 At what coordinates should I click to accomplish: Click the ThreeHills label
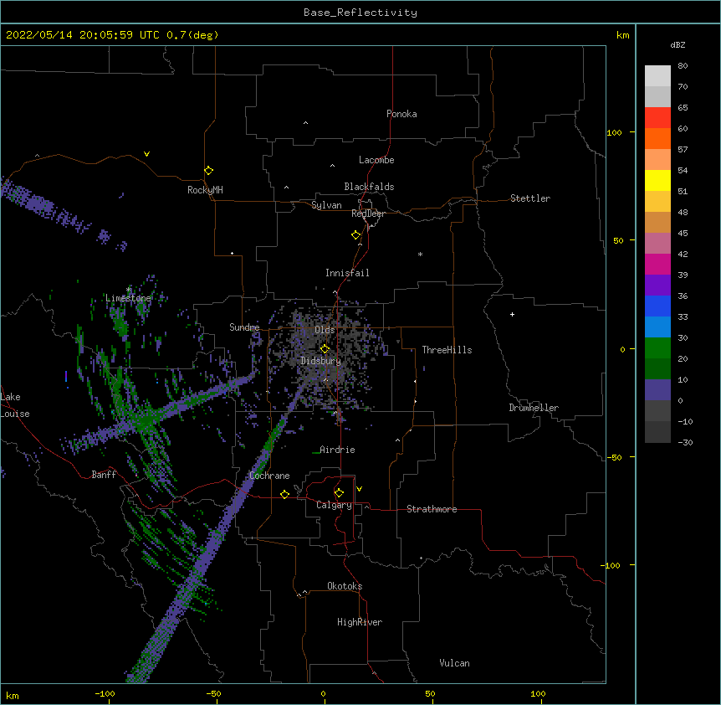click(447, 350)
